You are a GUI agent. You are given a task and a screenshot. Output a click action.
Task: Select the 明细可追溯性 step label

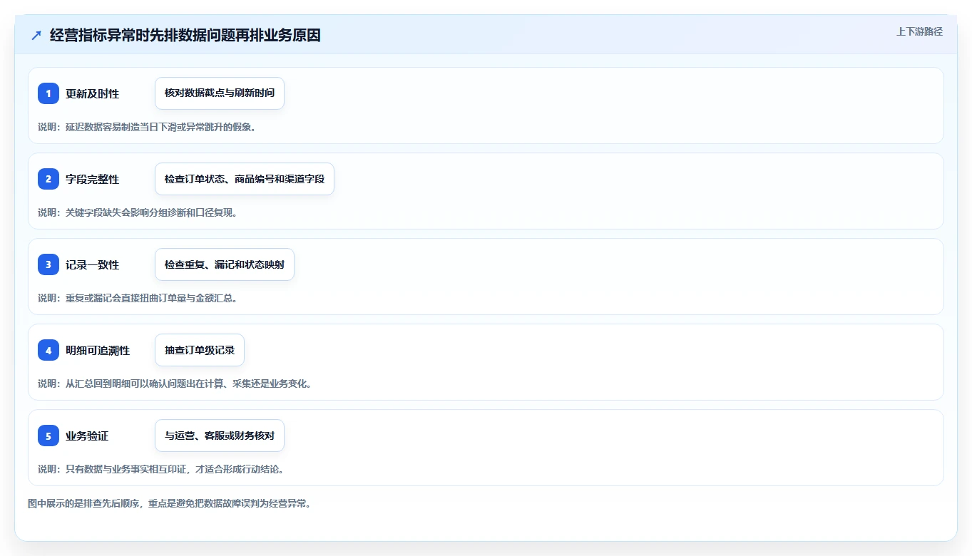(98, 350)
